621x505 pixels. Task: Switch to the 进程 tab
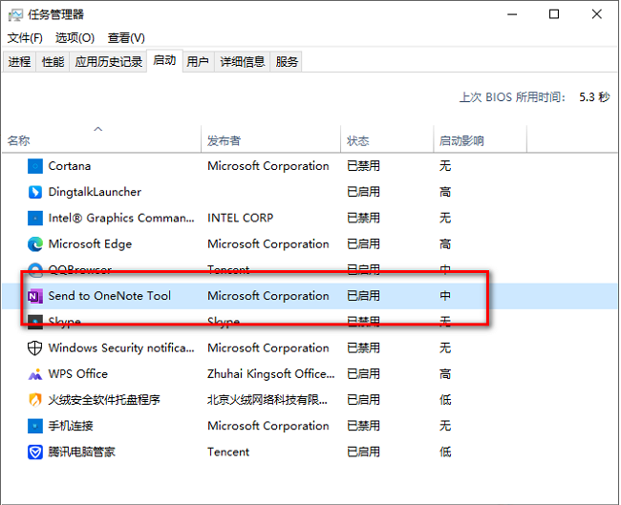click(x=19, y=62)
